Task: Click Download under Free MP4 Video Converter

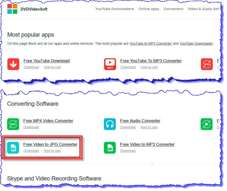Action: [x=31, y=127]
